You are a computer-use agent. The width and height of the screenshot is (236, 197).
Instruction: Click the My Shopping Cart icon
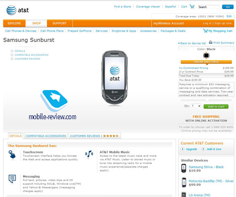(205, 31)
